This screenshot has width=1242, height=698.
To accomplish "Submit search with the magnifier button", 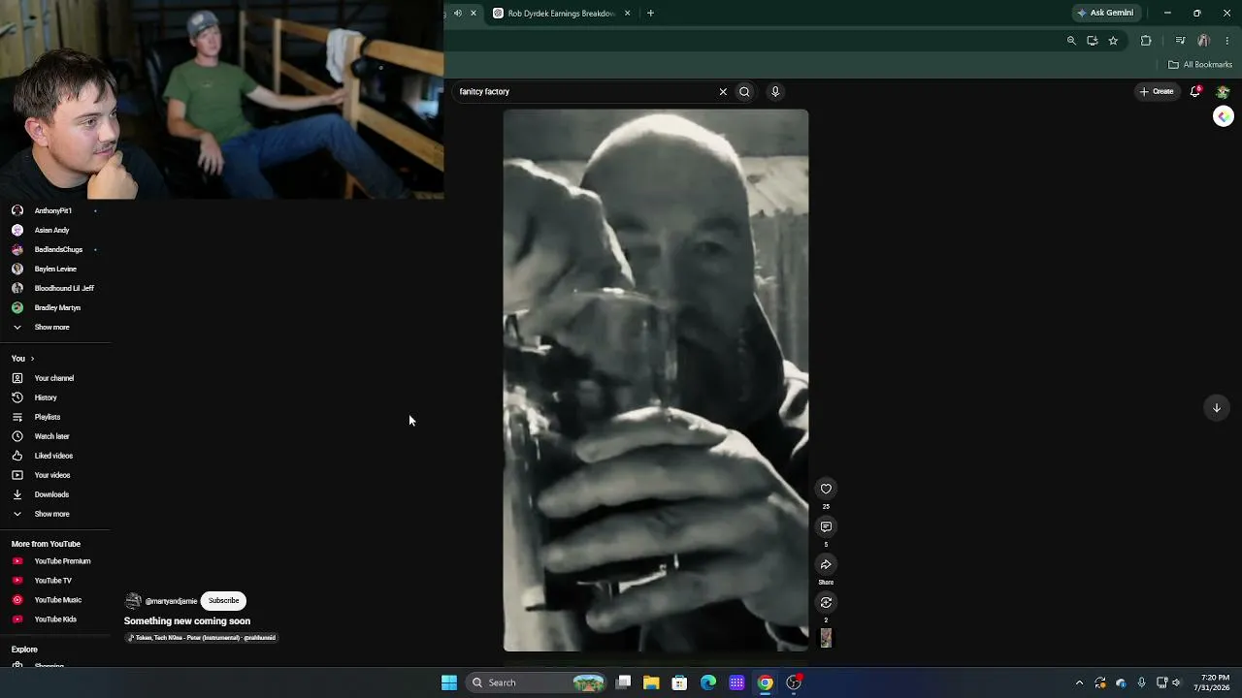I will click(744, 91).
